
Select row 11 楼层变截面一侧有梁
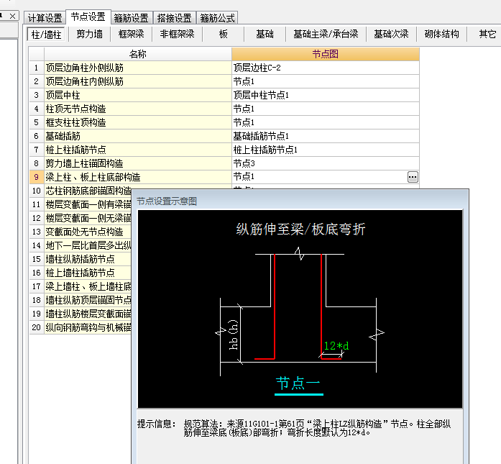[x=88, y=204]
